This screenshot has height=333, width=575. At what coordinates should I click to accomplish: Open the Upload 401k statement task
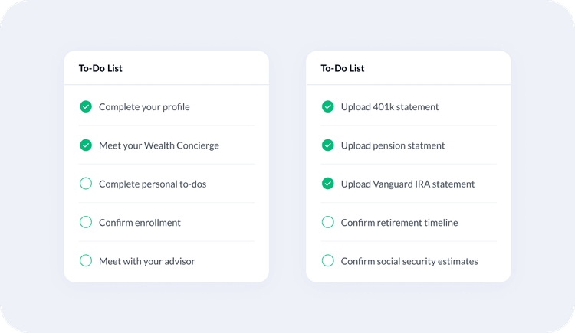(x=389, y=107)
